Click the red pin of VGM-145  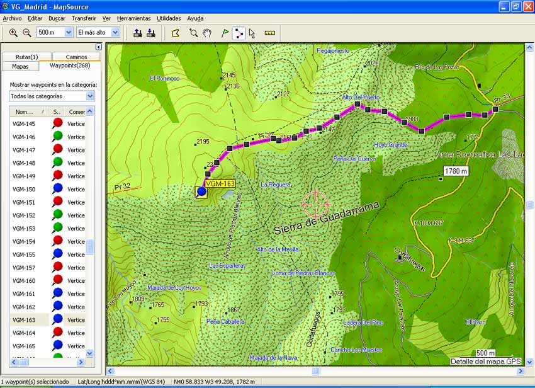[x=58, y=123]
